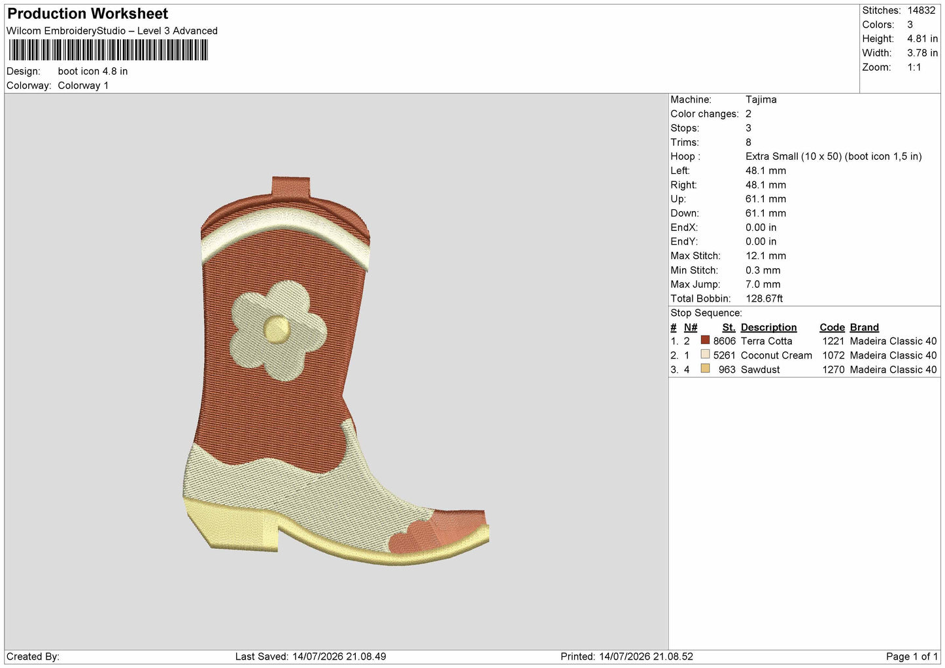The width and height of the screenshot is (945, 668).
Task: Click the 'Sawdust' description text
Action: pos(761,370)
